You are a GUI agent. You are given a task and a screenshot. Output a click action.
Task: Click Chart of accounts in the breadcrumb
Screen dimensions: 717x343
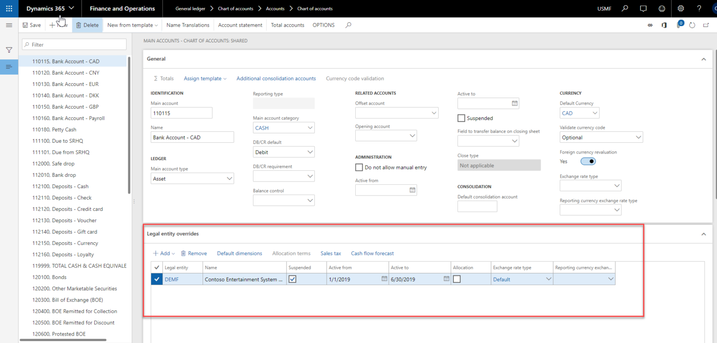pos(236,8)
